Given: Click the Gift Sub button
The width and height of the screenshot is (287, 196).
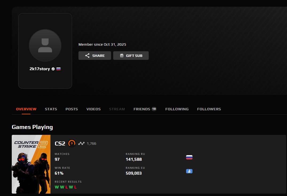Looking at the screenshot, I should 131,56.
